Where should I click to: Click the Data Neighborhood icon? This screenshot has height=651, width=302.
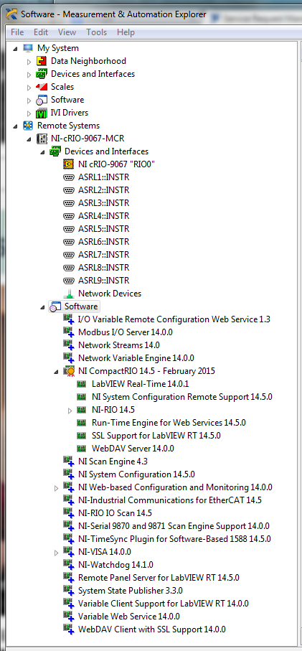pyautogui.click(x=42, y=62)
